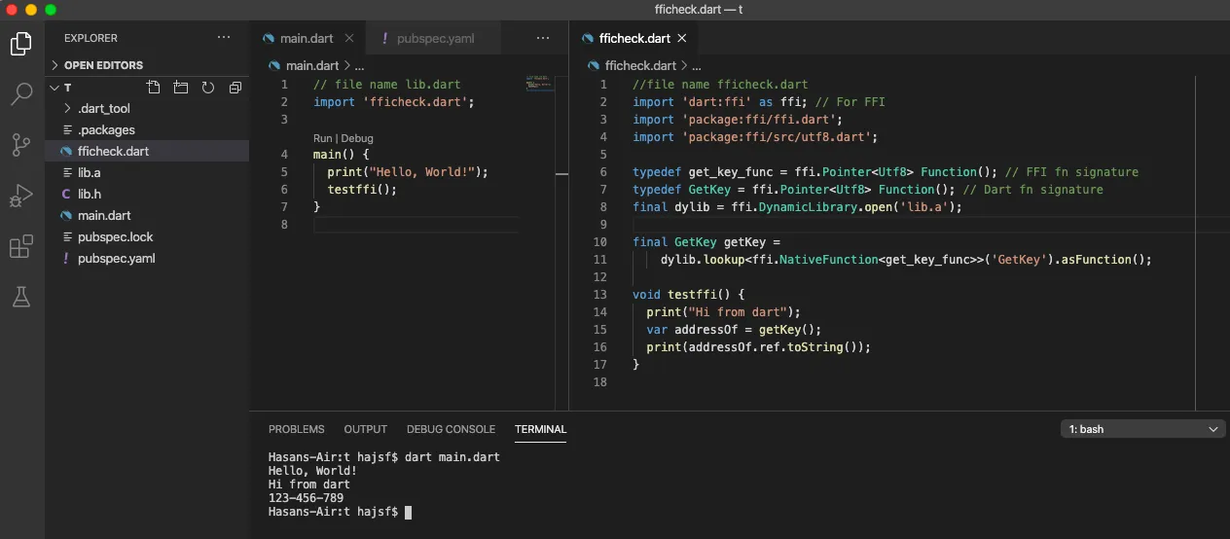Viewport: 1230px width, 539px height.
Task: Click fficheck.dart breadcrumb in right editor
Action: pos(640,66)
